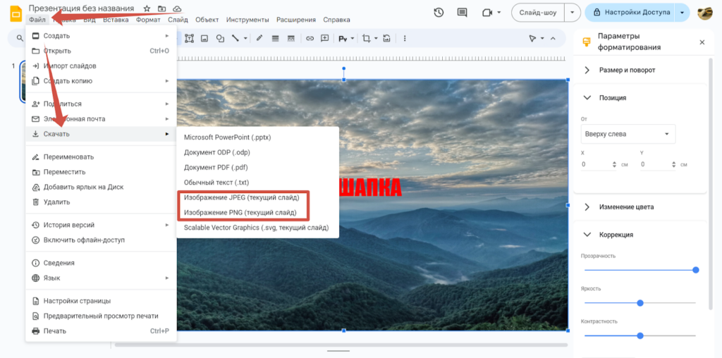
Task: Open version history clock icon
Action: pyautogui.click(x=439, y=13)
